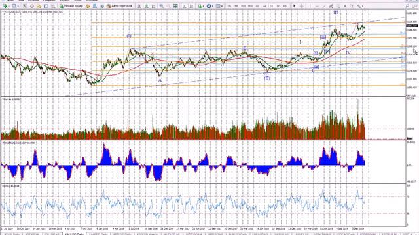Viewport: 419px width, 235px height.
Task: Draw a vertical line tool
Action: [x=310, y=6]
